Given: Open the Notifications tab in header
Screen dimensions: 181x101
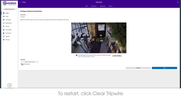Looking at the screenshot, I should coord(103,6).
